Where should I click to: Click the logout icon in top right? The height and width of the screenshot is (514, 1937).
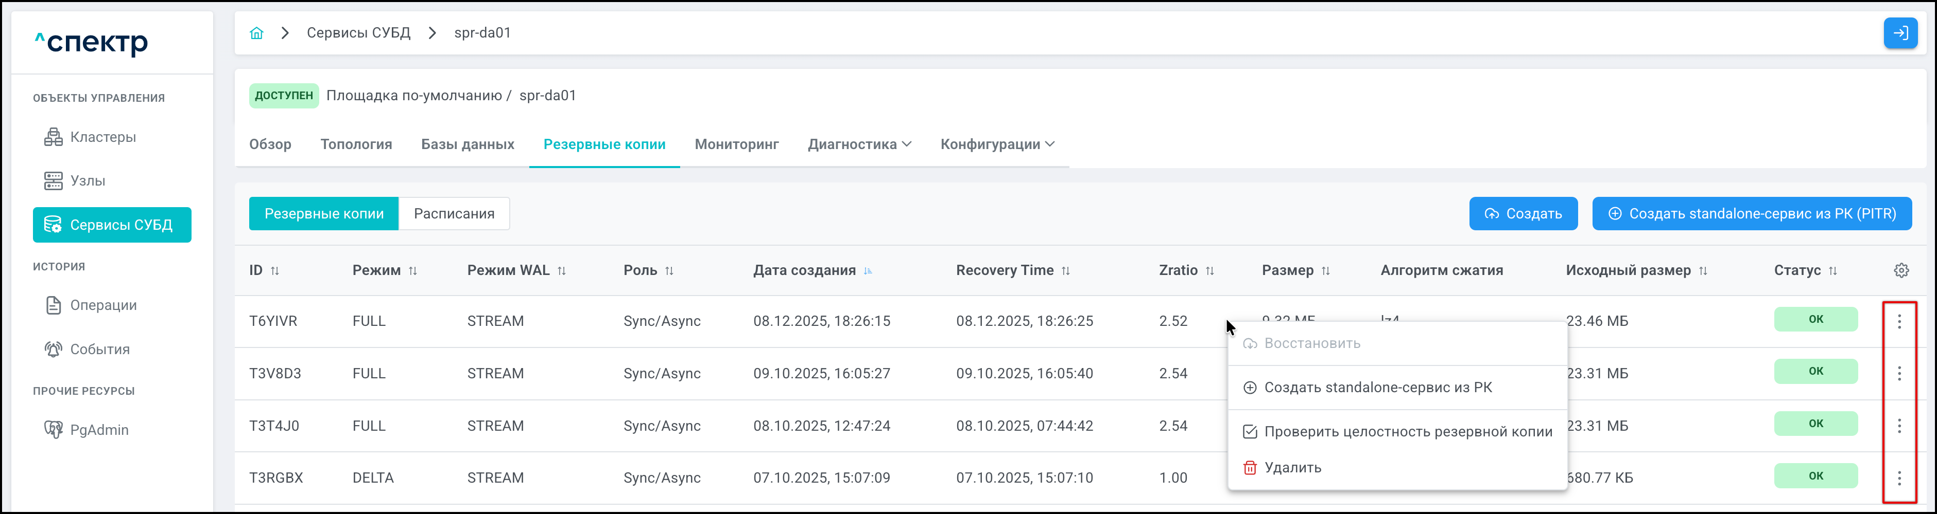1900,33
